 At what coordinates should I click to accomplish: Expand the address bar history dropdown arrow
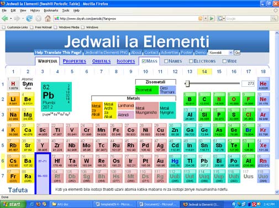click(206, 18)
